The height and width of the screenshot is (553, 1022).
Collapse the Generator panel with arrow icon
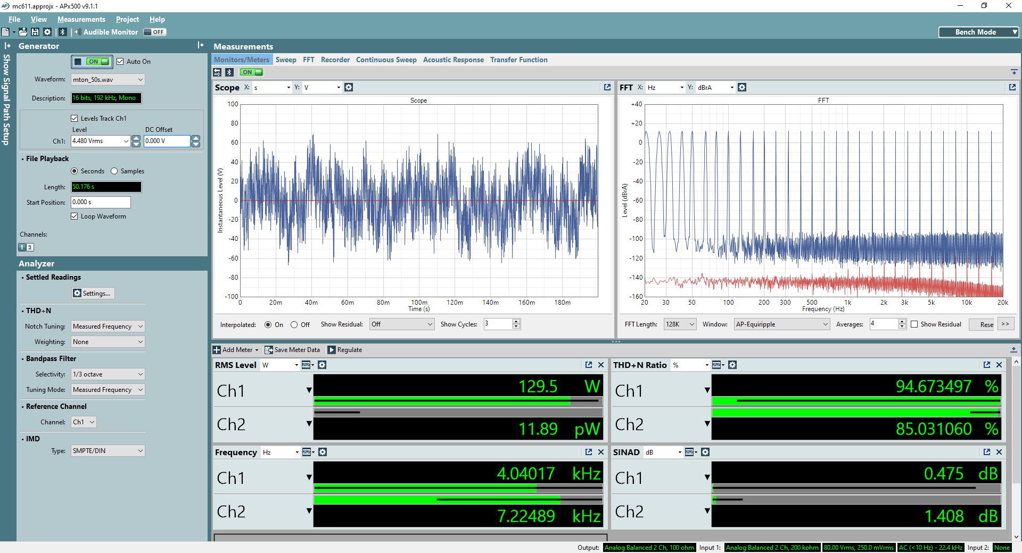click(200, 46)
